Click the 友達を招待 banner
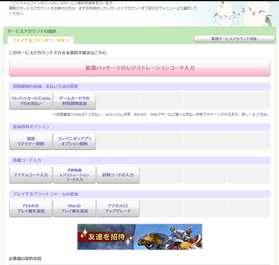This screenshot has width=279, height=265. click(x=139, y=237)
